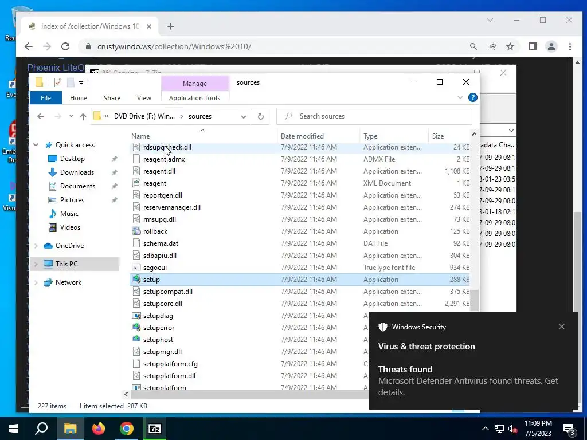Click the Chrome address bar URL
Viewport: 587px width, 440px height.
[174, 47]
